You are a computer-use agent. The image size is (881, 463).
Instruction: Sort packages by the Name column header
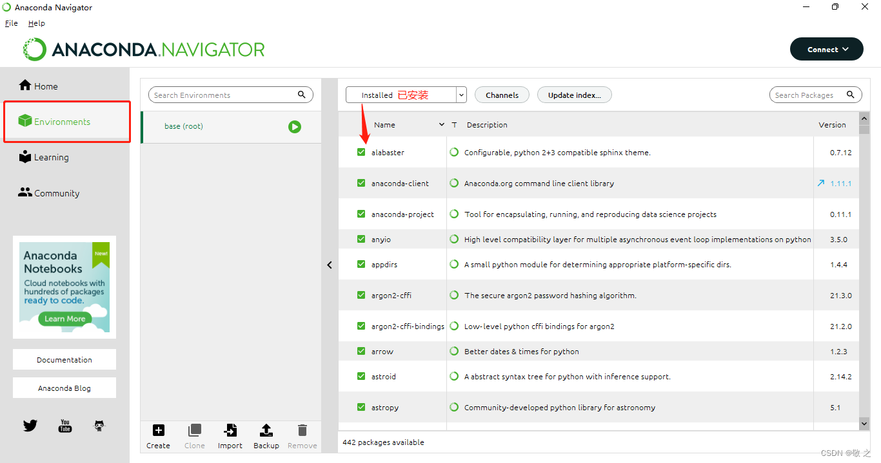coord(384,125)
